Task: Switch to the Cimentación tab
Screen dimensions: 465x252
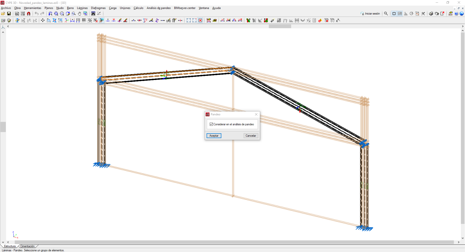Action: pyautogui.click(x=27, y=246)
